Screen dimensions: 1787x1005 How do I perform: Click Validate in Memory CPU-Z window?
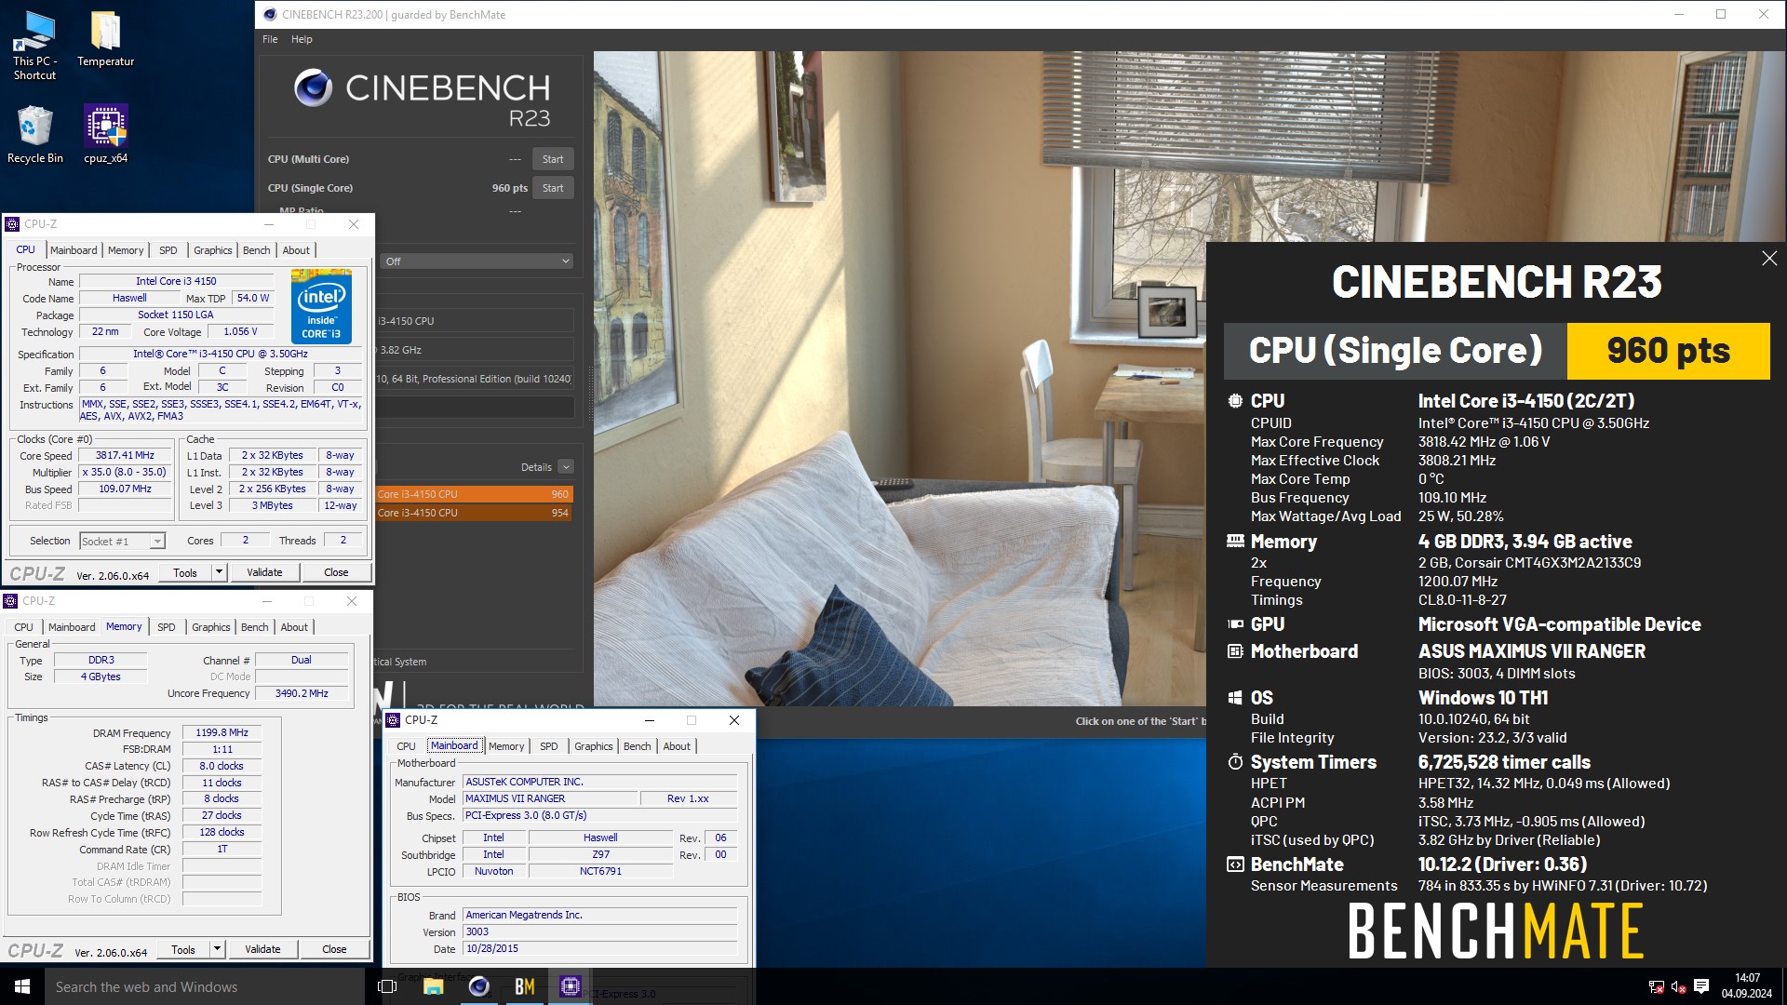coord(262,949)
